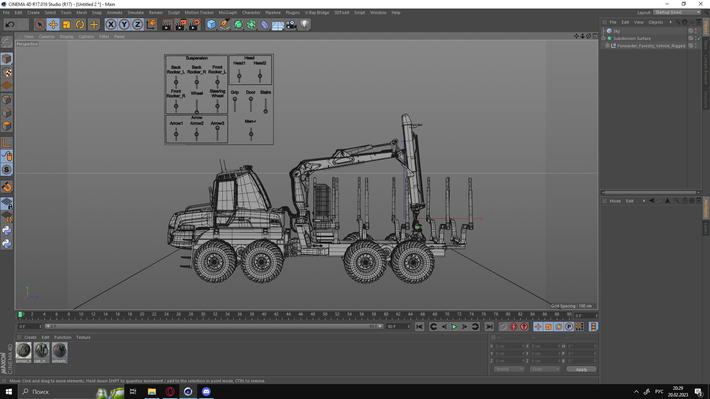
Task: Add a Cube primitive object
Action: (211, 25)
